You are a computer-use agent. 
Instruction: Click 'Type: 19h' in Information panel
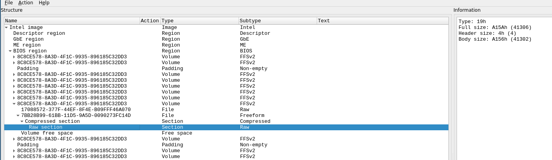click(472, 22)
